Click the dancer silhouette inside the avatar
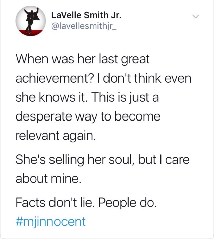Viewport: 214px width, 239px height. click(32, 20)
